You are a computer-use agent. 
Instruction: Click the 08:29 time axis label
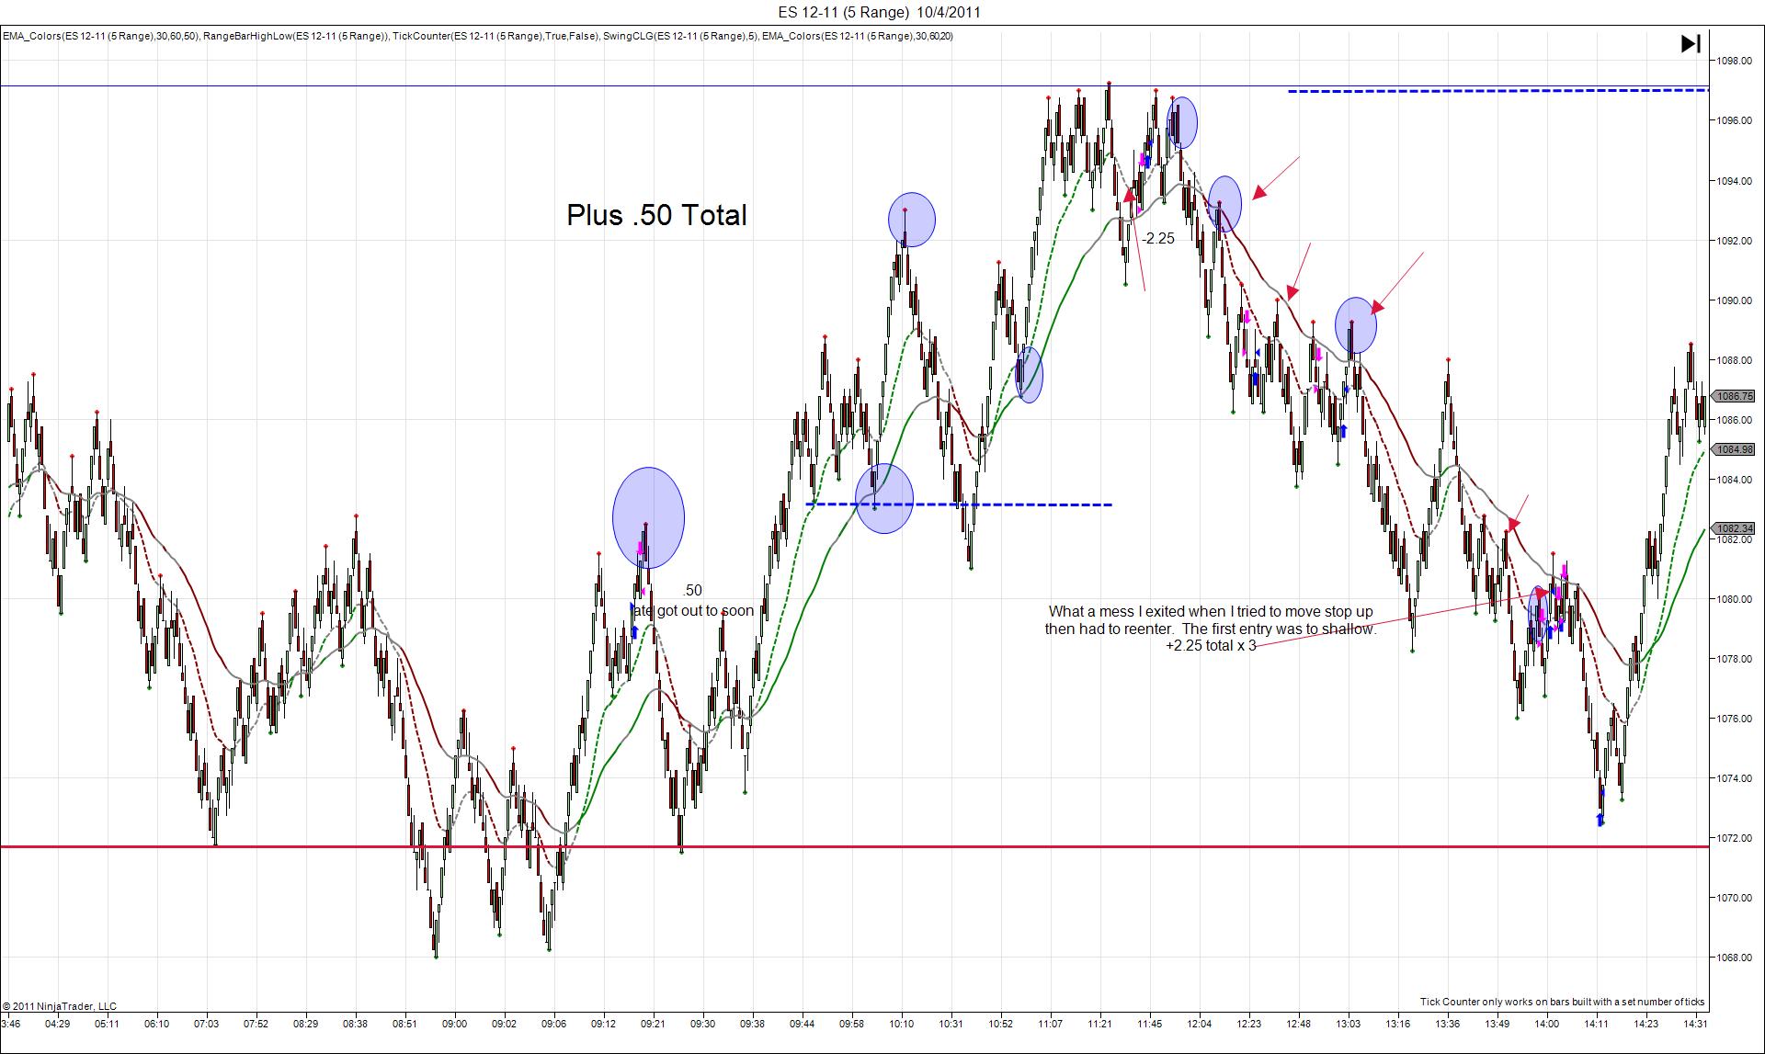305,1024
